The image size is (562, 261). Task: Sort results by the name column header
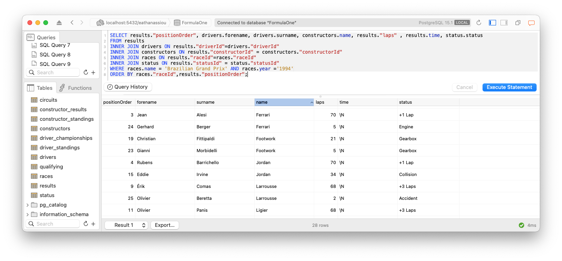pyautogui.click(x=284, y=102)
